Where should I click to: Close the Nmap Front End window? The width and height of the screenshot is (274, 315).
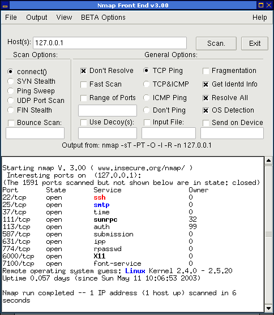269,5
